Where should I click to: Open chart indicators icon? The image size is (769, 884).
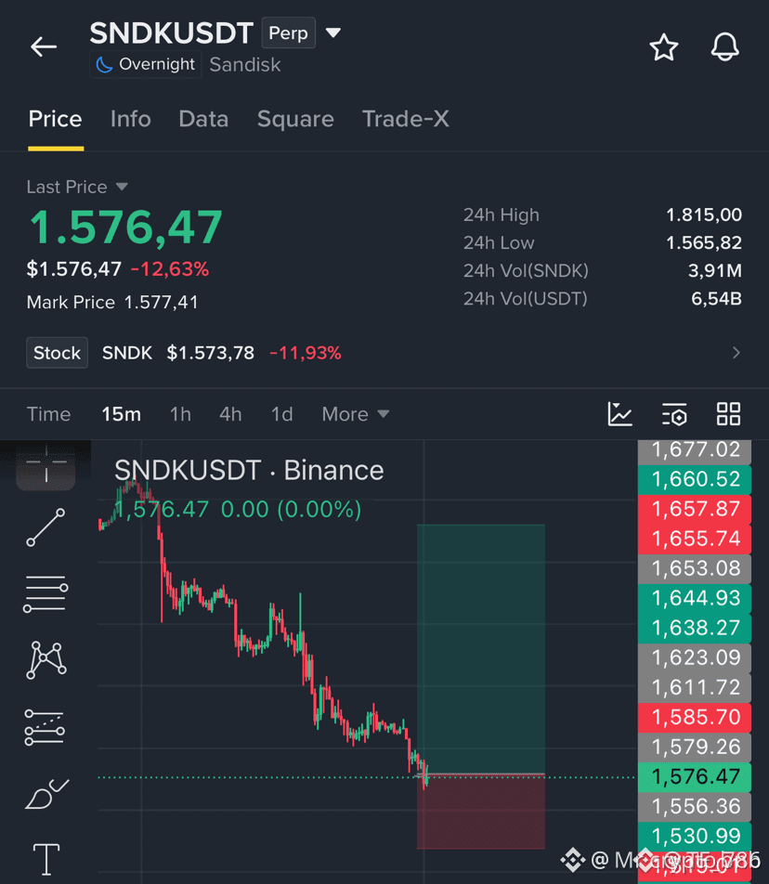point(619,414)
